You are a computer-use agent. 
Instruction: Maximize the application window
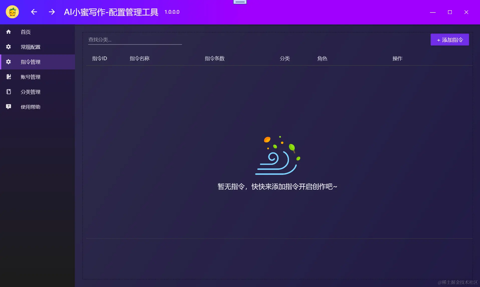(450, 12)
